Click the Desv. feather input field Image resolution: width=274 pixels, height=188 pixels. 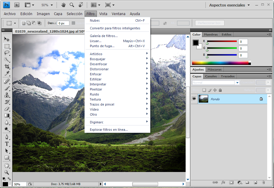tap(63, 23)
